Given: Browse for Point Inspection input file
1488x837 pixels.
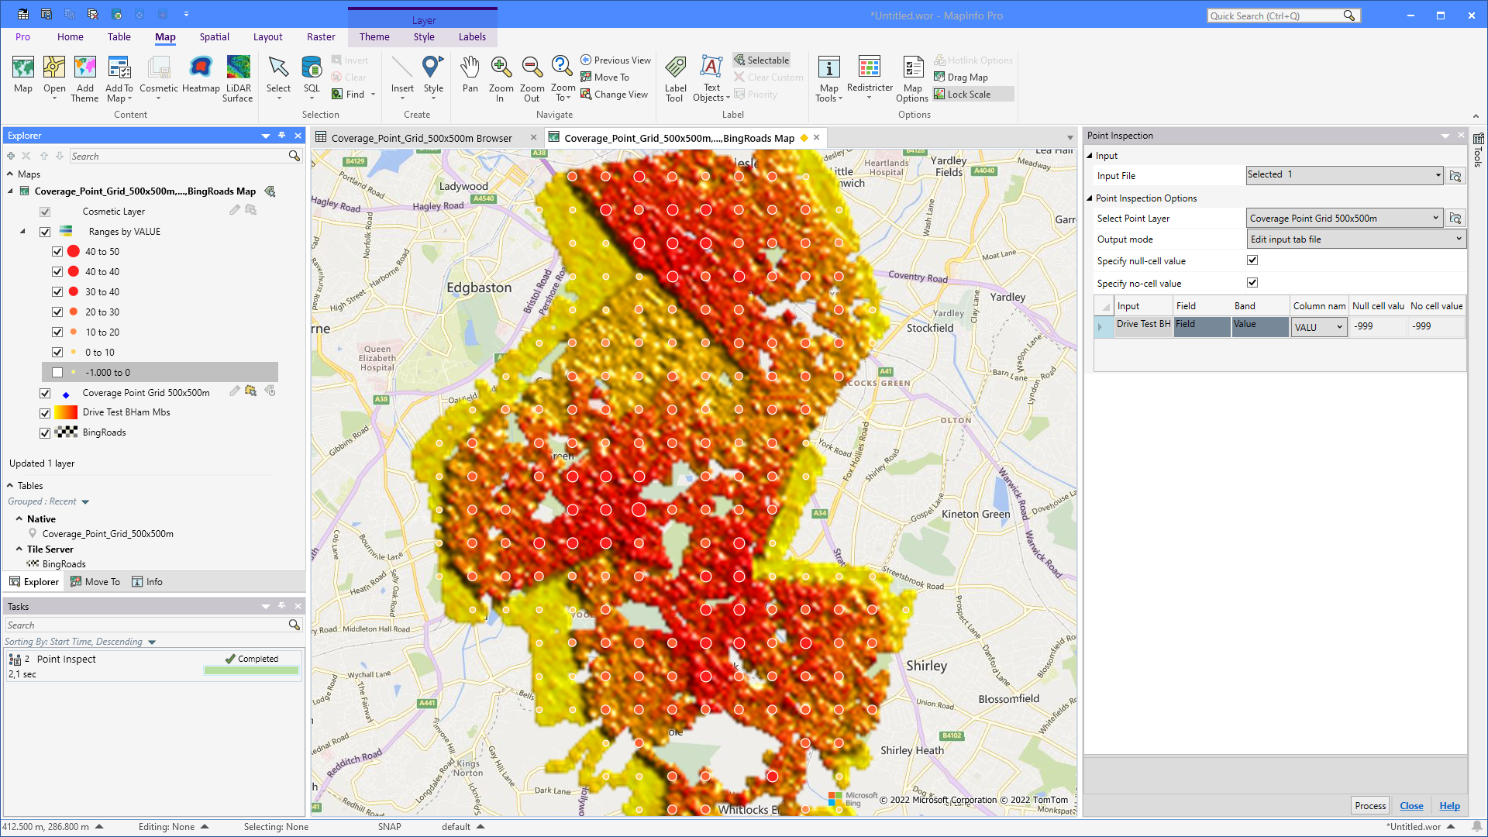Looking at the screenshot, I should coord(1455,176).
